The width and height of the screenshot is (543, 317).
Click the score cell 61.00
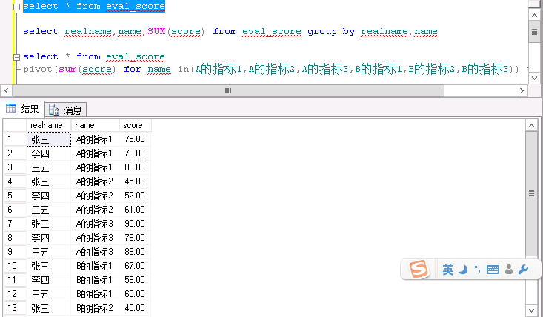[135, 210]
